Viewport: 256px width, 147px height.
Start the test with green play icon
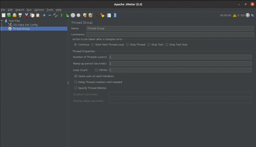pyautogui.click(x=62, y=15)
